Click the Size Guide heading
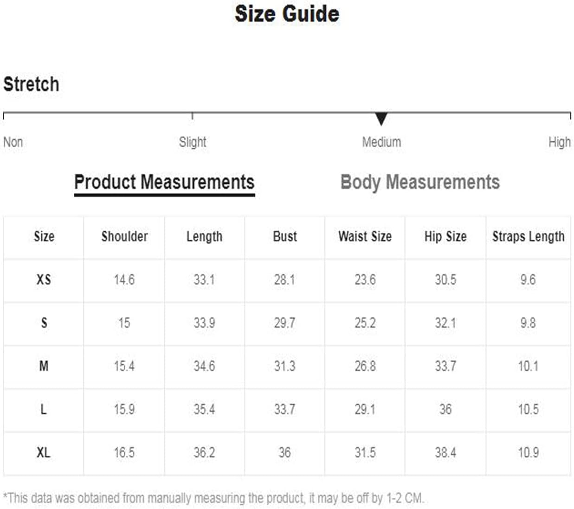Image resolution: width=574 pixels, height=509 pixels. tap(287, 13)
